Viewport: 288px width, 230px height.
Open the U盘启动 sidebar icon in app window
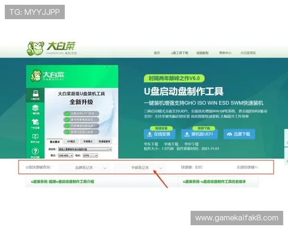35,95
